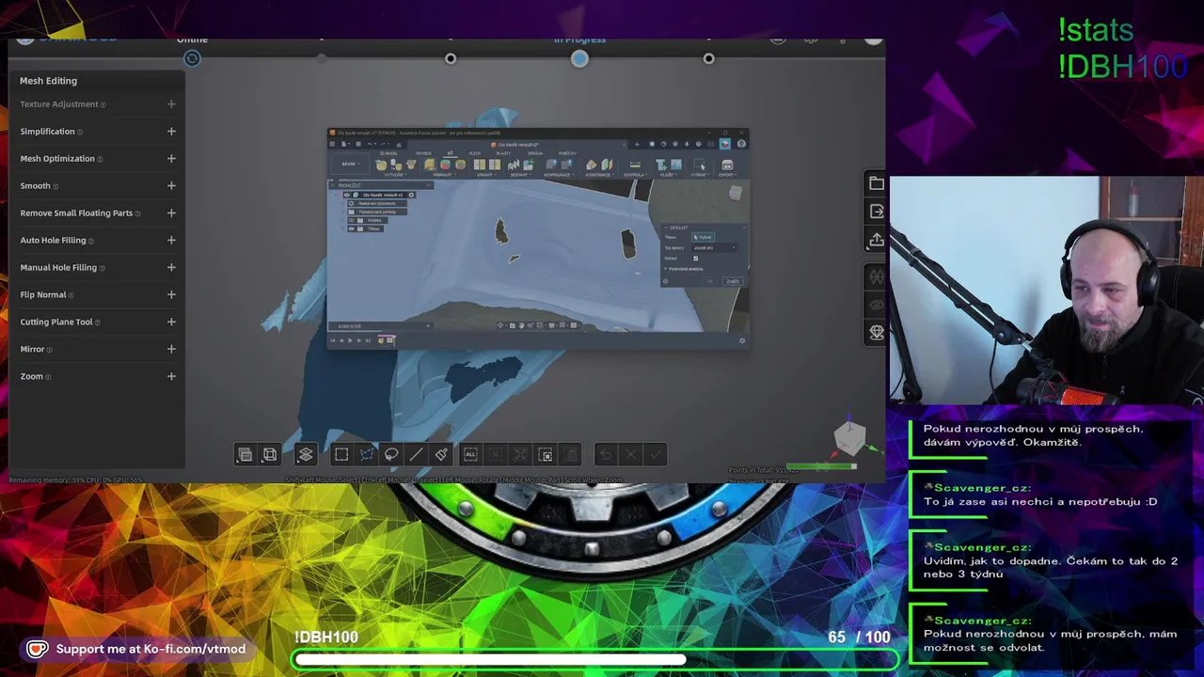Screen dimensions: 1204x677
Task: Select the polygon selection tool in scanner toolbar
Action: click(367, 455)
